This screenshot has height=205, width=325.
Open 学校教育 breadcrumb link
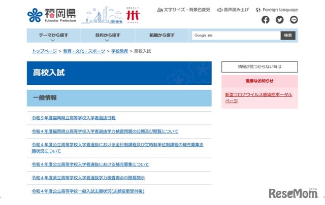pyautogui.click(x=119, y=51)
